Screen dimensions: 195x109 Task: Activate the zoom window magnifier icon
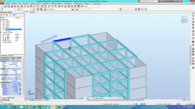[52, 6]
